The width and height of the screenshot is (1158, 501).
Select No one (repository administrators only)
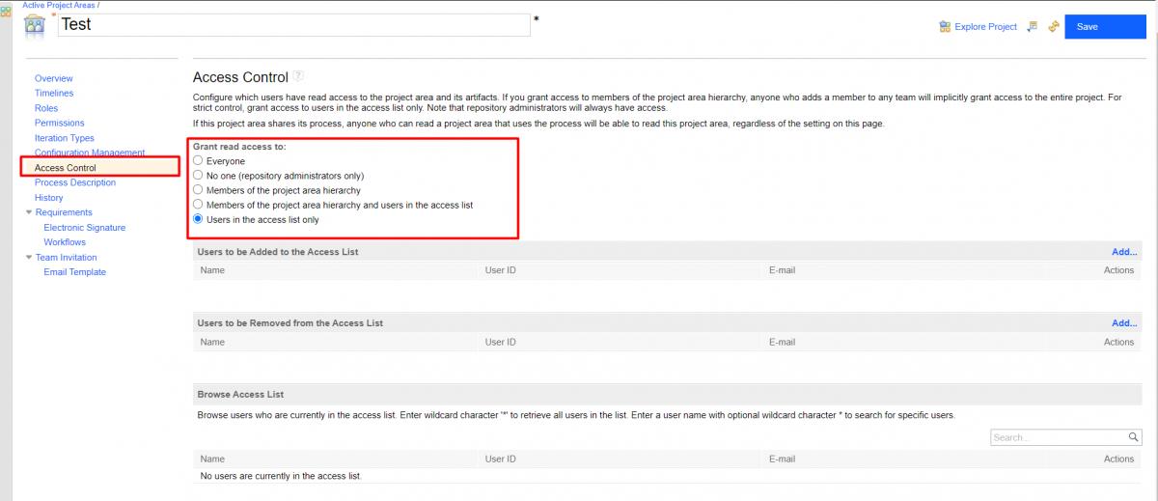[x=199, y=176]
